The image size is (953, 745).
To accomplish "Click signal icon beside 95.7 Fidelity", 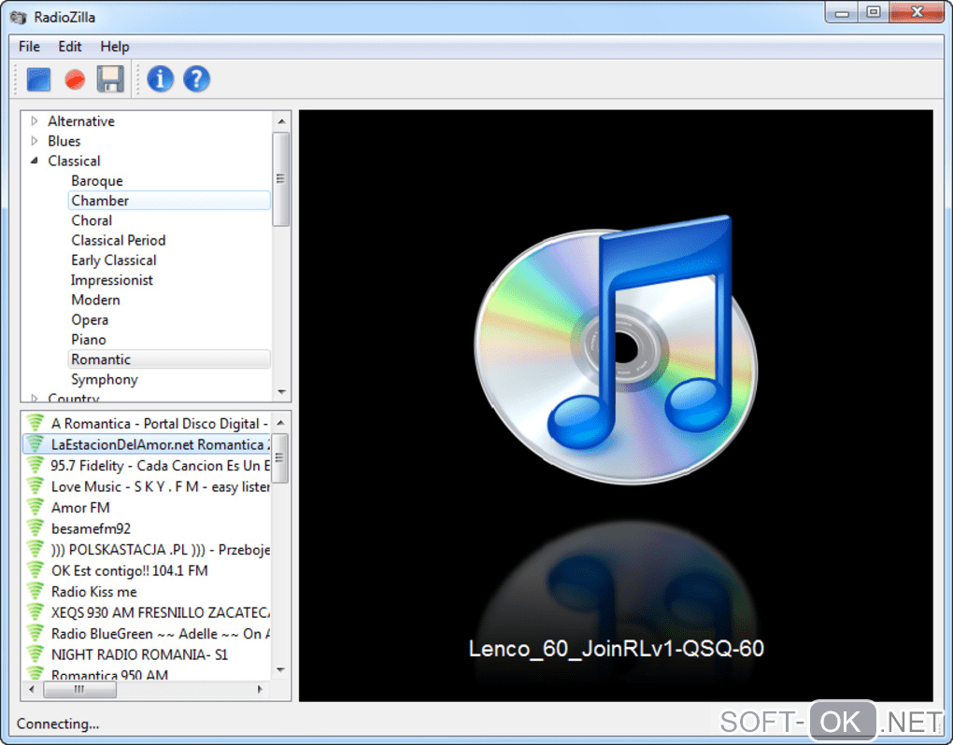I will click(36, 465).
